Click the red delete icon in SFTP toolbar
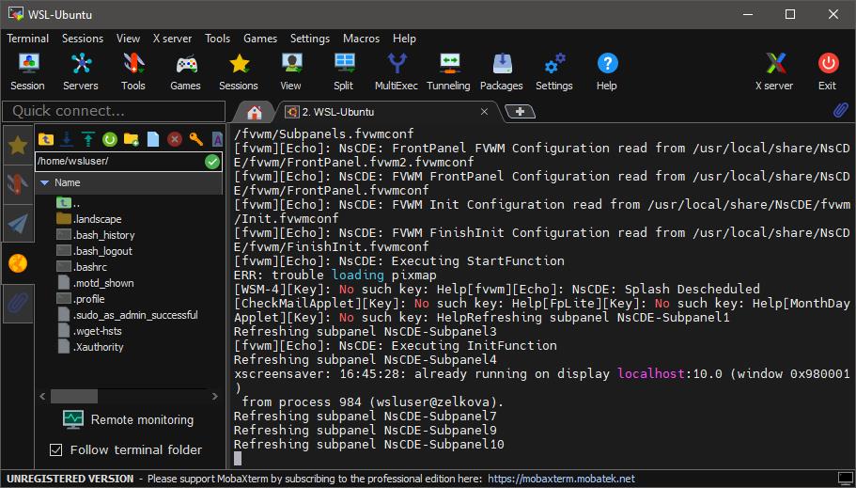Image resolution: width=856 pixels, height=488 pixels. 175,139
